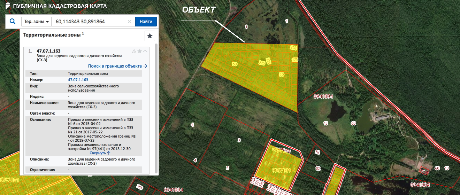
Task: Open the blue 47.07.1.163 number link
Action: pos(78,80)
